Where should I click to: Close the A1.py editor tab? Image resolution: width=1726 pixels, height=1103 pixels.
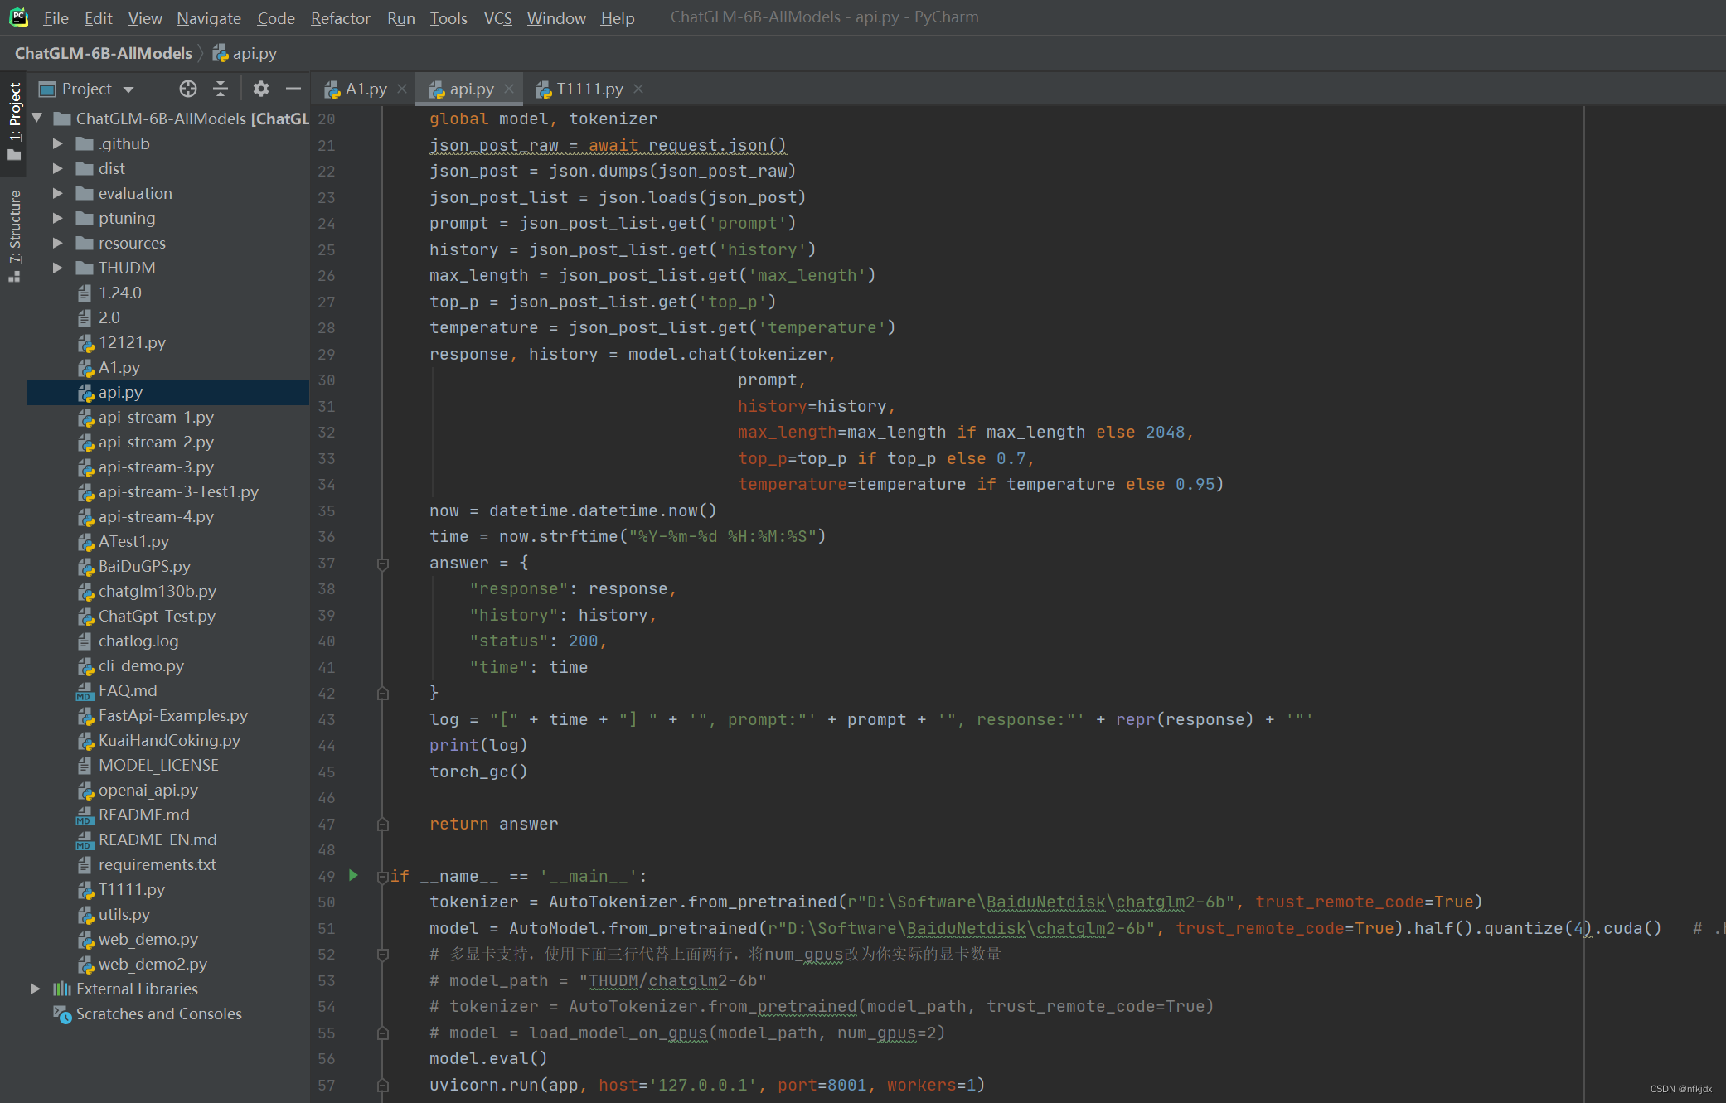[402, 89]
